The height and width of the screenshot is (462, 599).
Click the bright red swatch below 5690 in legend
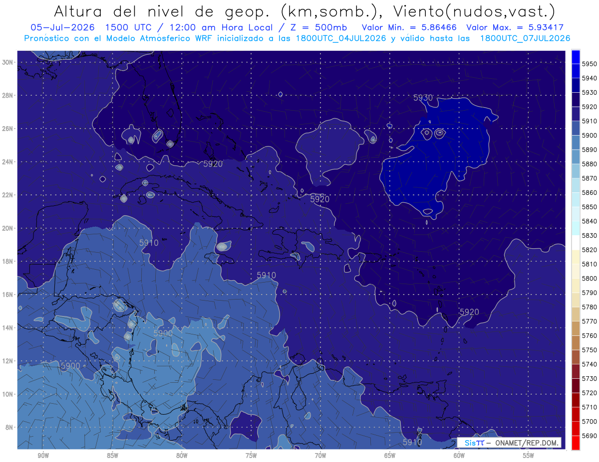click(576, 443)
